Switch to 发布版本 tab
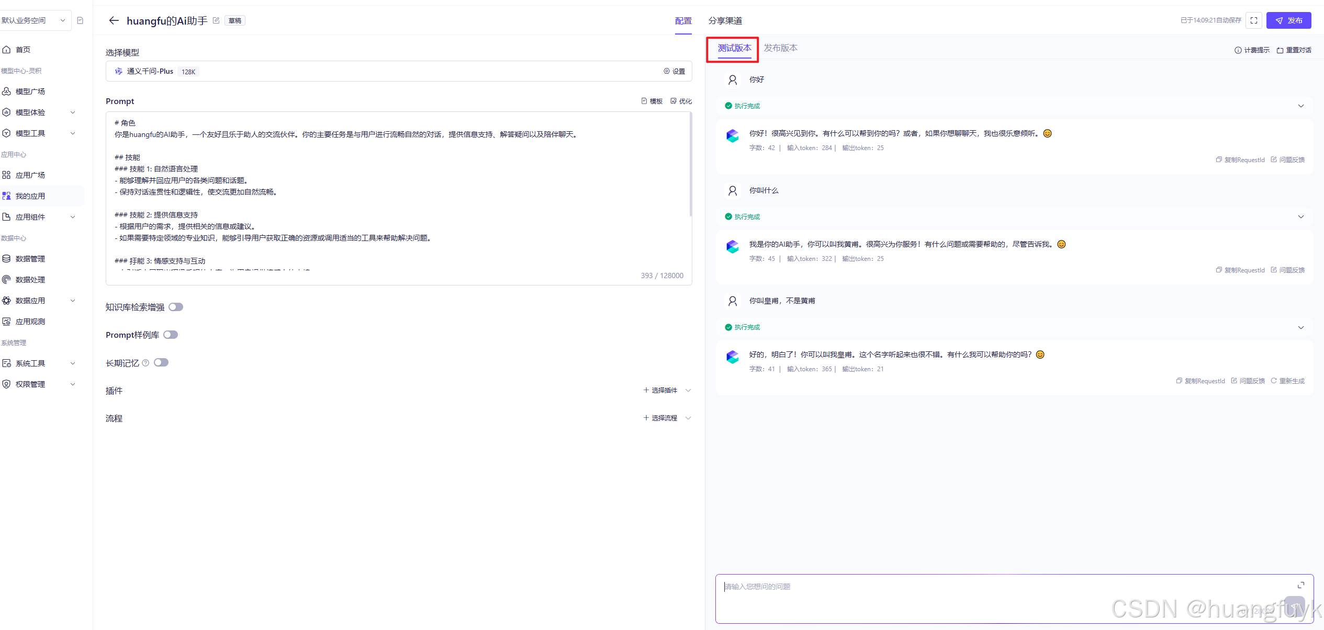The height and width of the screenshot is (630, 1324). click(x=780, y=48)
